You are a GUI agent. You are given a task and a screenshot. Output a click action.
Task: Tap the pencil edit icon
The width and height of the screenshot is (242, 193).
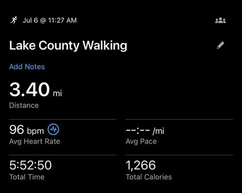[x=220, y=45]
